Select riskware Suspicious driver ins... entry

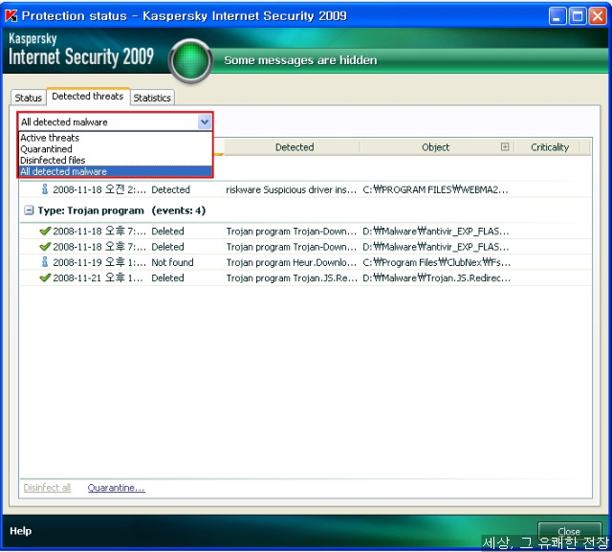click(x=291, y=189)
